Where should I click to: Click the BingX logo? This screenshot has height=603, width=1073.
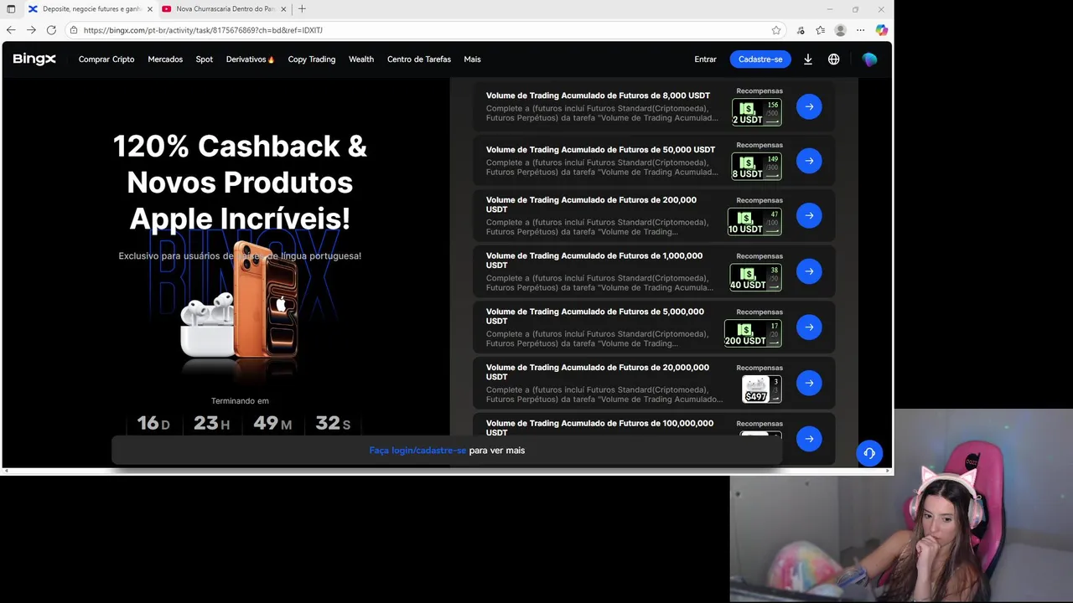[34, 59]
